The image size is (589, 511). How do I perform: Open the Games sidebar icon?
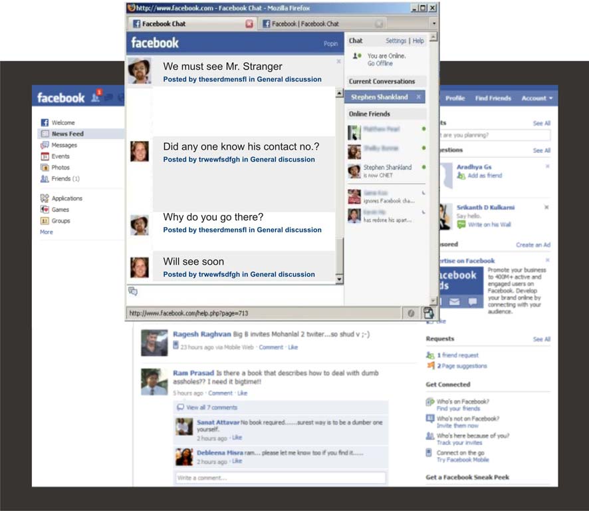click(x=45, y=210)
